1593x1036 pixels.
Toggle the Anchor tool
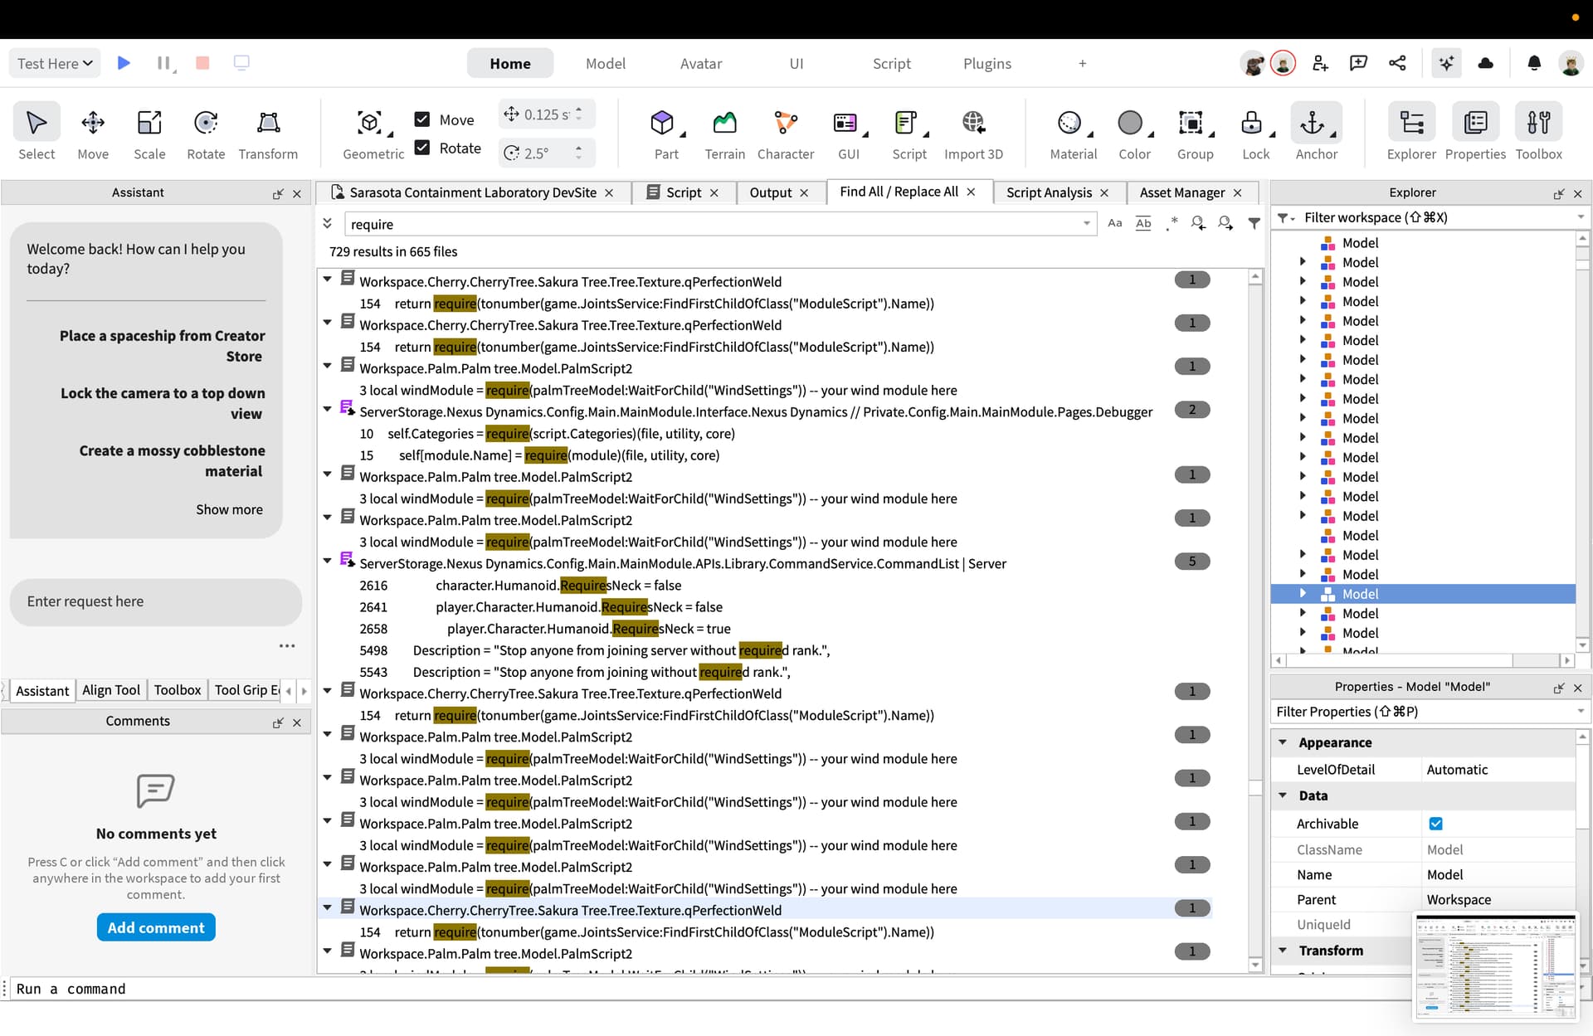coord(1316,132)
